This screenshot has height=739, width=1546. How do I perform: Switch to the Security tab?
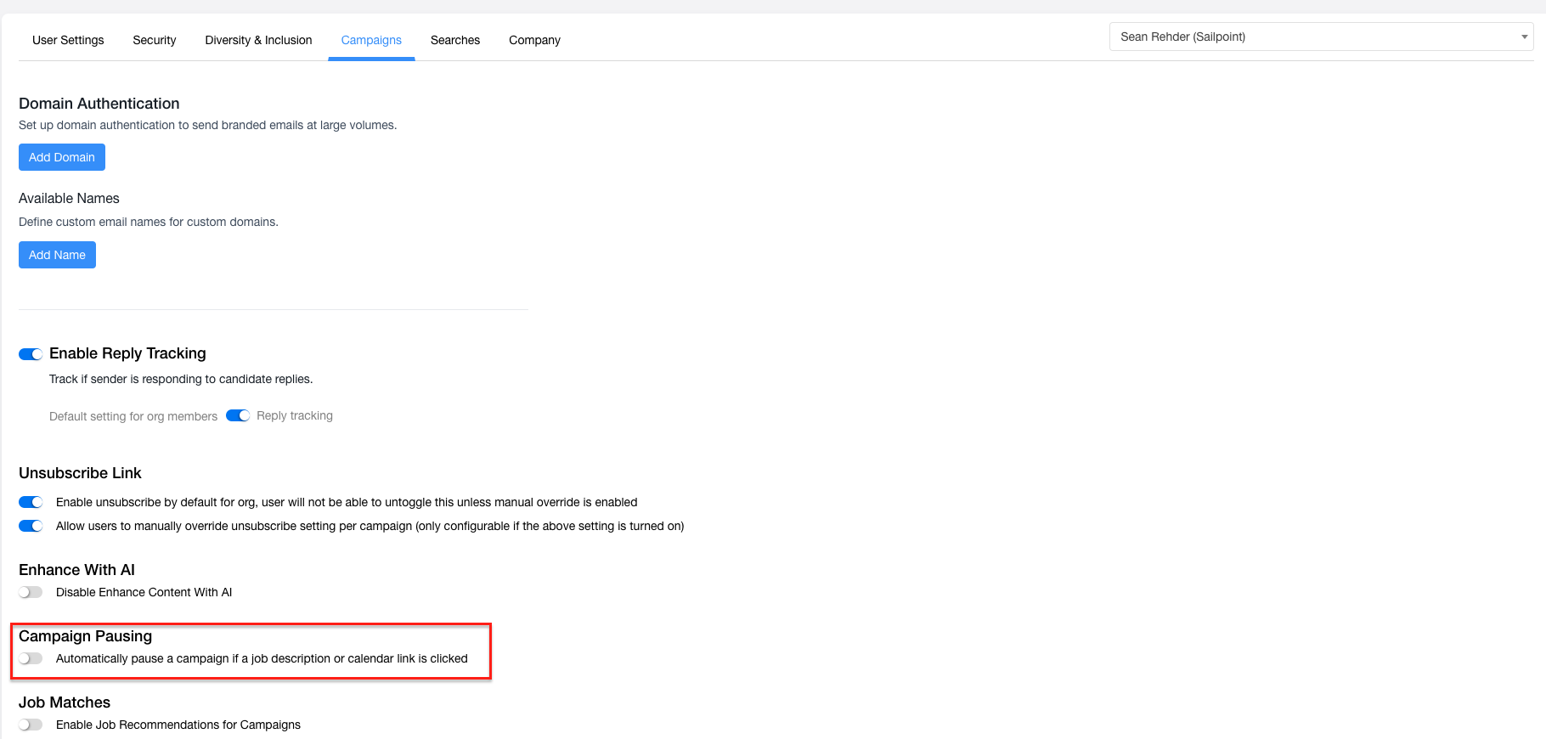click(x=154, y=40)
